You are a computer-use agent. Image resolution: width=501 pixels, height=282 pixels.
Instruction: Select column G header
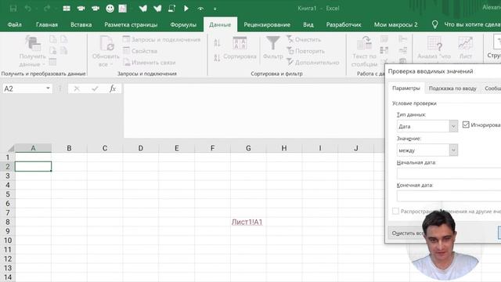click(248, 148)
